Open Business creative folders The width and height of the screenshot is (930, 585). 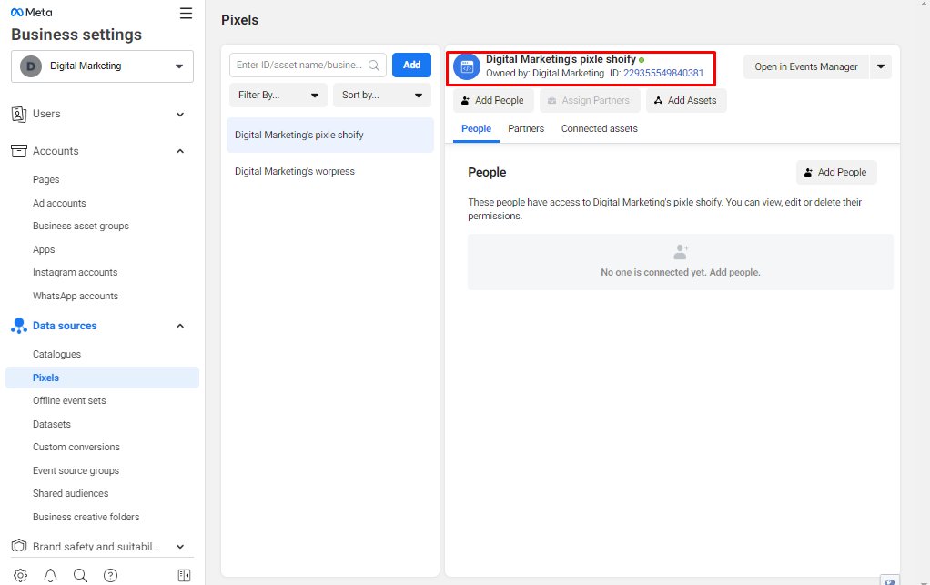point(86,517)
